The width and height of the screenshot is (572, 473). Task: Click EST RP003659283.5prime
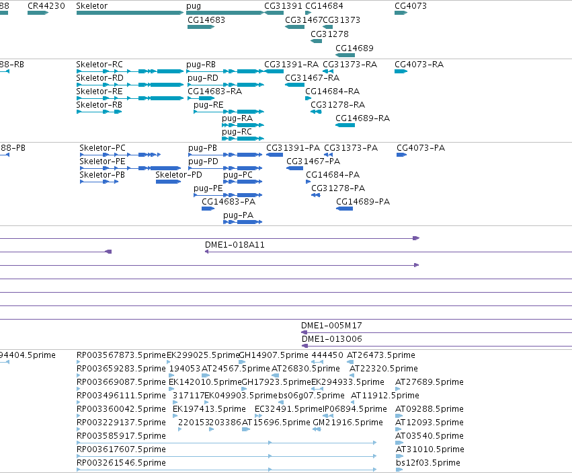pyautogui.click(x=121, y=369)
